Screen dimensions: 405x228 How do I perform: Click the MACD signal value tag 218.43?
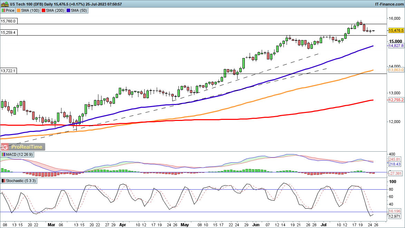394,164
